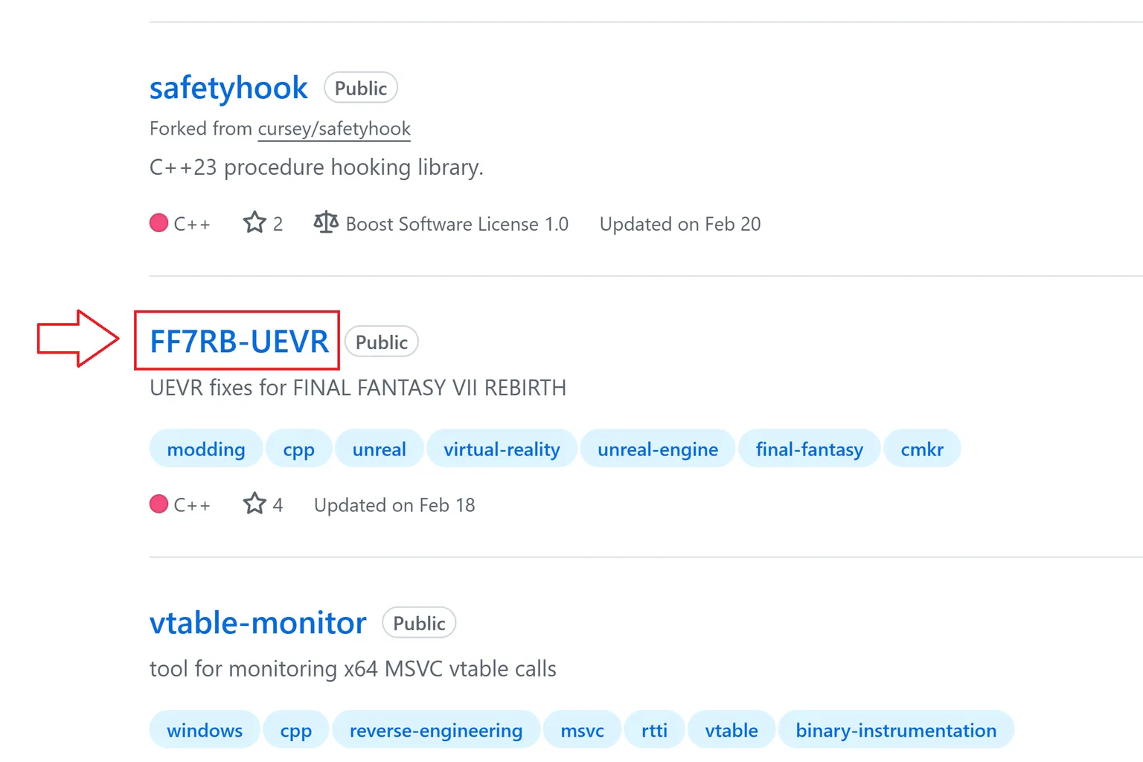The image size is (1143, 762).
Task: Select the unreal-engine topic tag
Action: click(x=658, y=449)
